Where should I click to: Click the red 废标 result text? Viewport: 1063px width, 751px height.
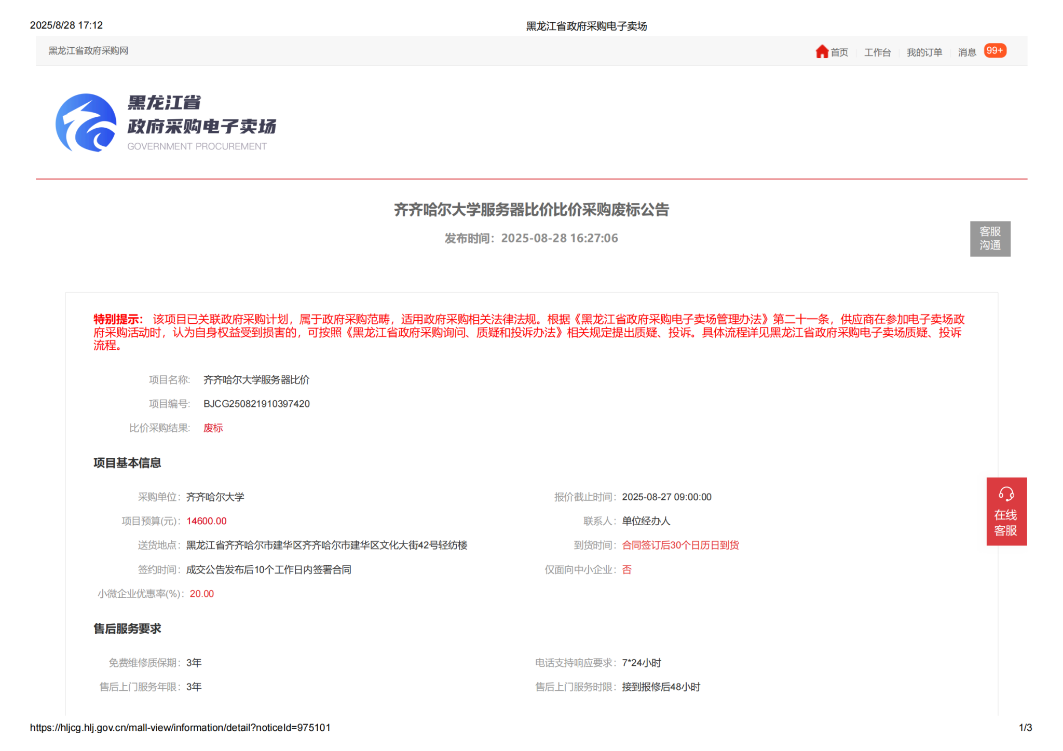pos(213,428)
